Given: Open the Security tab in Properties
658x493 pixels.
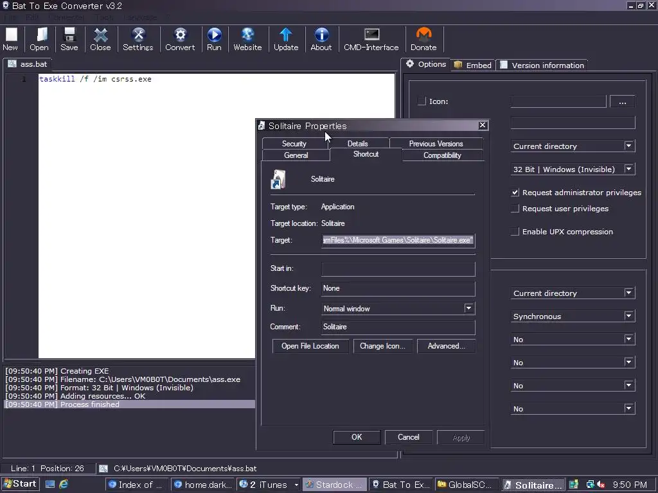Looking at the screenshot, I should pos(294,143).
